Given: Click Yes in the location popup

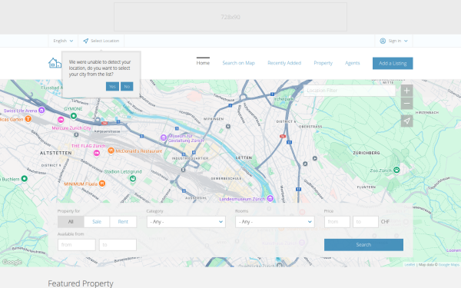Looking at the screenshot, I should point(112,86).
